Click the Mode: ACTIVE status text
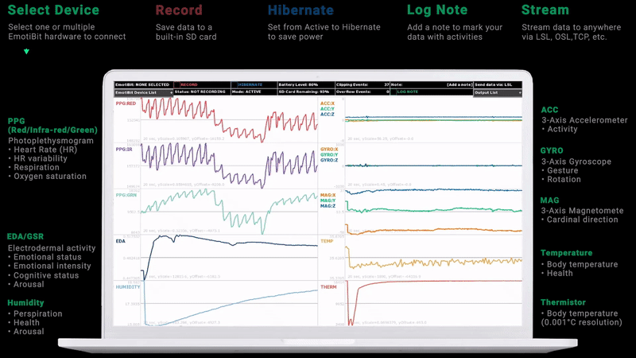This screenshot has width=636, height=358. click(x=246, y=91)
